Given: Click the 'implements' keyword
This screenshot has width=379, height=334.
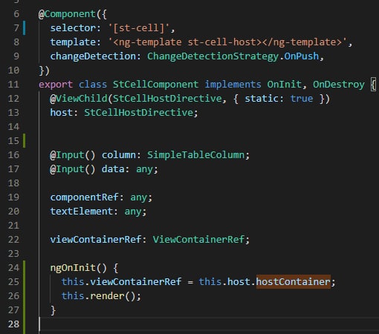Looking at the screenshot, I should pos(233,85).
